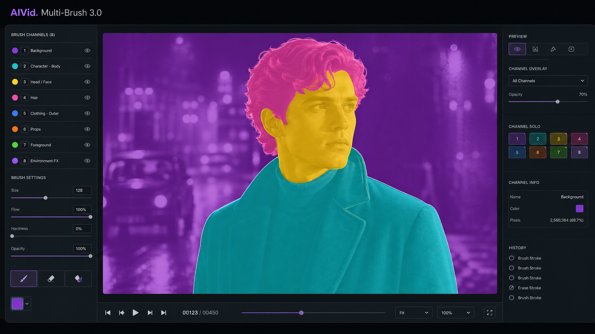
Task: Open the 100% zoom dropdown
Action: pos(456,313)
